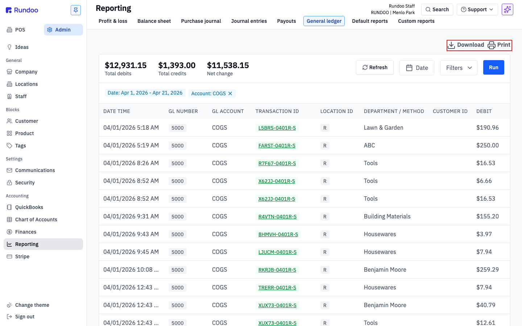Go to Locations page
522x326 pixels.
[43, 84]
